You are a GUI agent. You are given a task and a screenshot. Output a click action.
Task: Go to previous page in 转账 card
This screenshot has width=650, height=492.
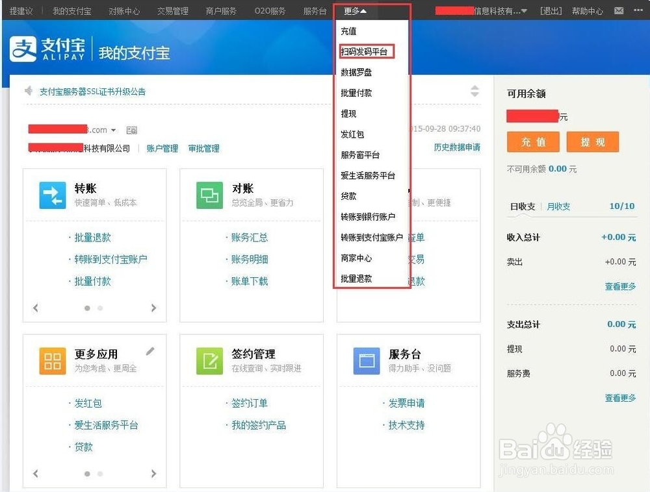tap(36, 308)
